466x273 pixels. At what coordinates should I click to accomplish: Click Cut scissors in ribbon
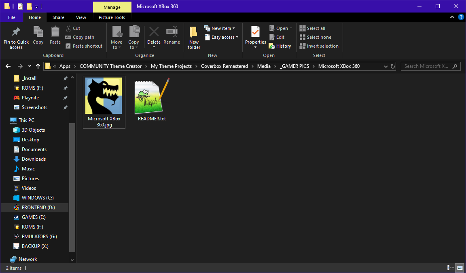68,28
